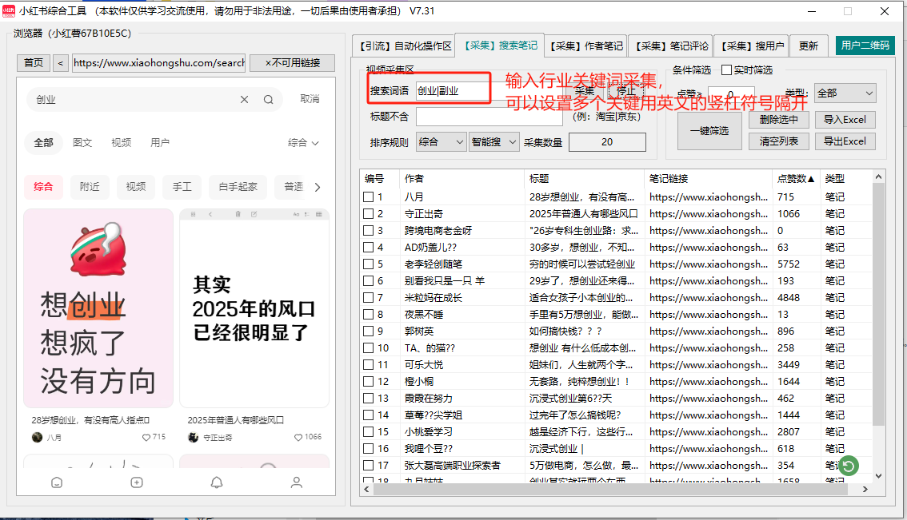Check the row 1 checkbox for 八月

click(369, 197)
